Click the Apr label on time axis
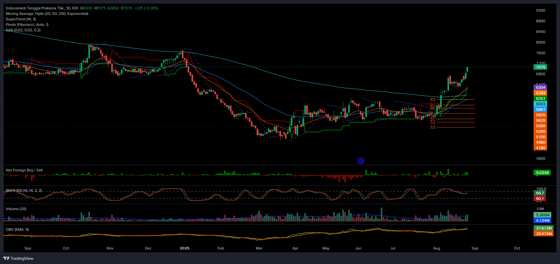The image size is (560, 264). coord(295,248)
